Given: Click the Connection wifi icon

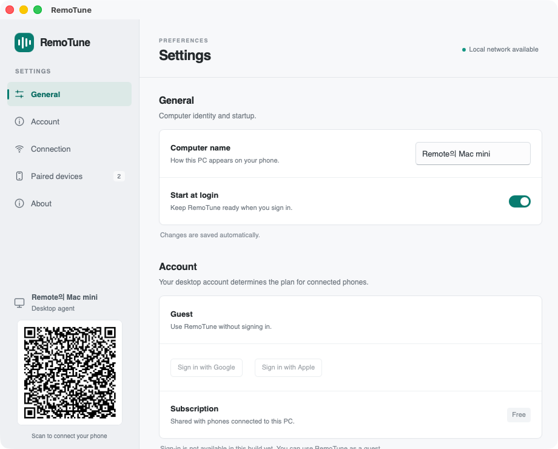Looking at the screenshot, I should pos(19,149).
